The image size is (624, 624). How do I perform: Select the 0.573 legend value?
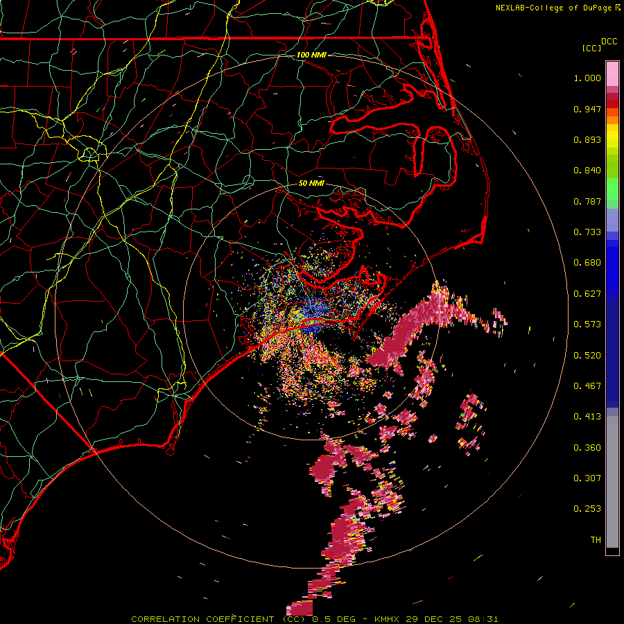click(x=587, y=324)
